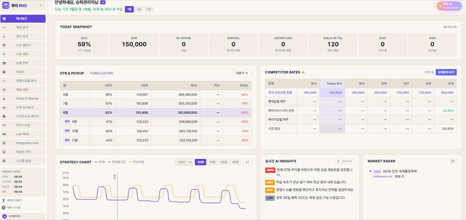Toggle the 전년동기간 legend series
Viewport: 466px width, 220px height.
117,162
